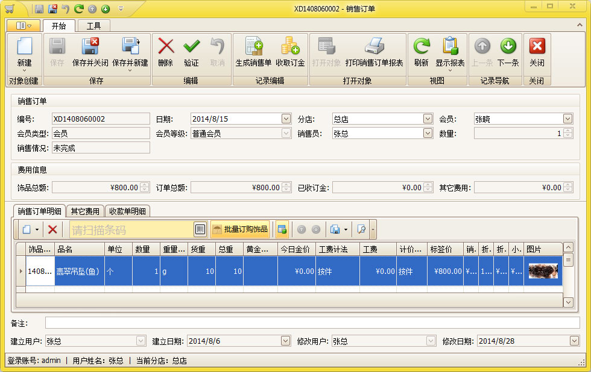Screen dimensions: 591x372
Task: Click the red 关闭 icon in ribbon
Action: tap(537, 46)
